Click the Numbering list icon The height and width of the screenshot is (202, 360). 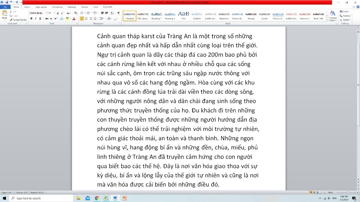[88, 13]
